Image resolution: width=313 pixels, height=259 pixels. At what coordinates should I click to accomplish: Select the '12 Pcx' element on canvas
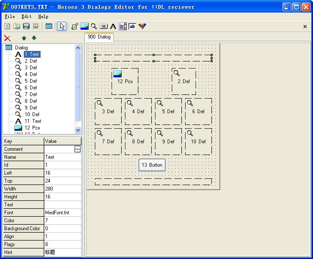coord(125,81)
